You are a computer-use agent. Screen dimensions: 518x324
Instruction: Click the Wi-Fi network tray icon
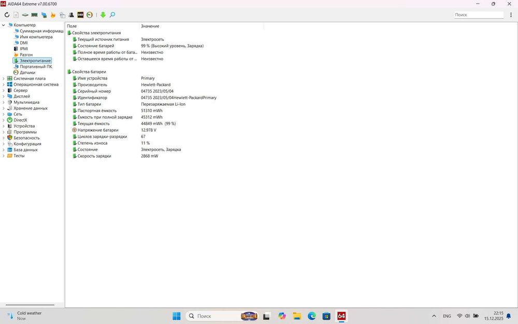[x=459, y=316]
